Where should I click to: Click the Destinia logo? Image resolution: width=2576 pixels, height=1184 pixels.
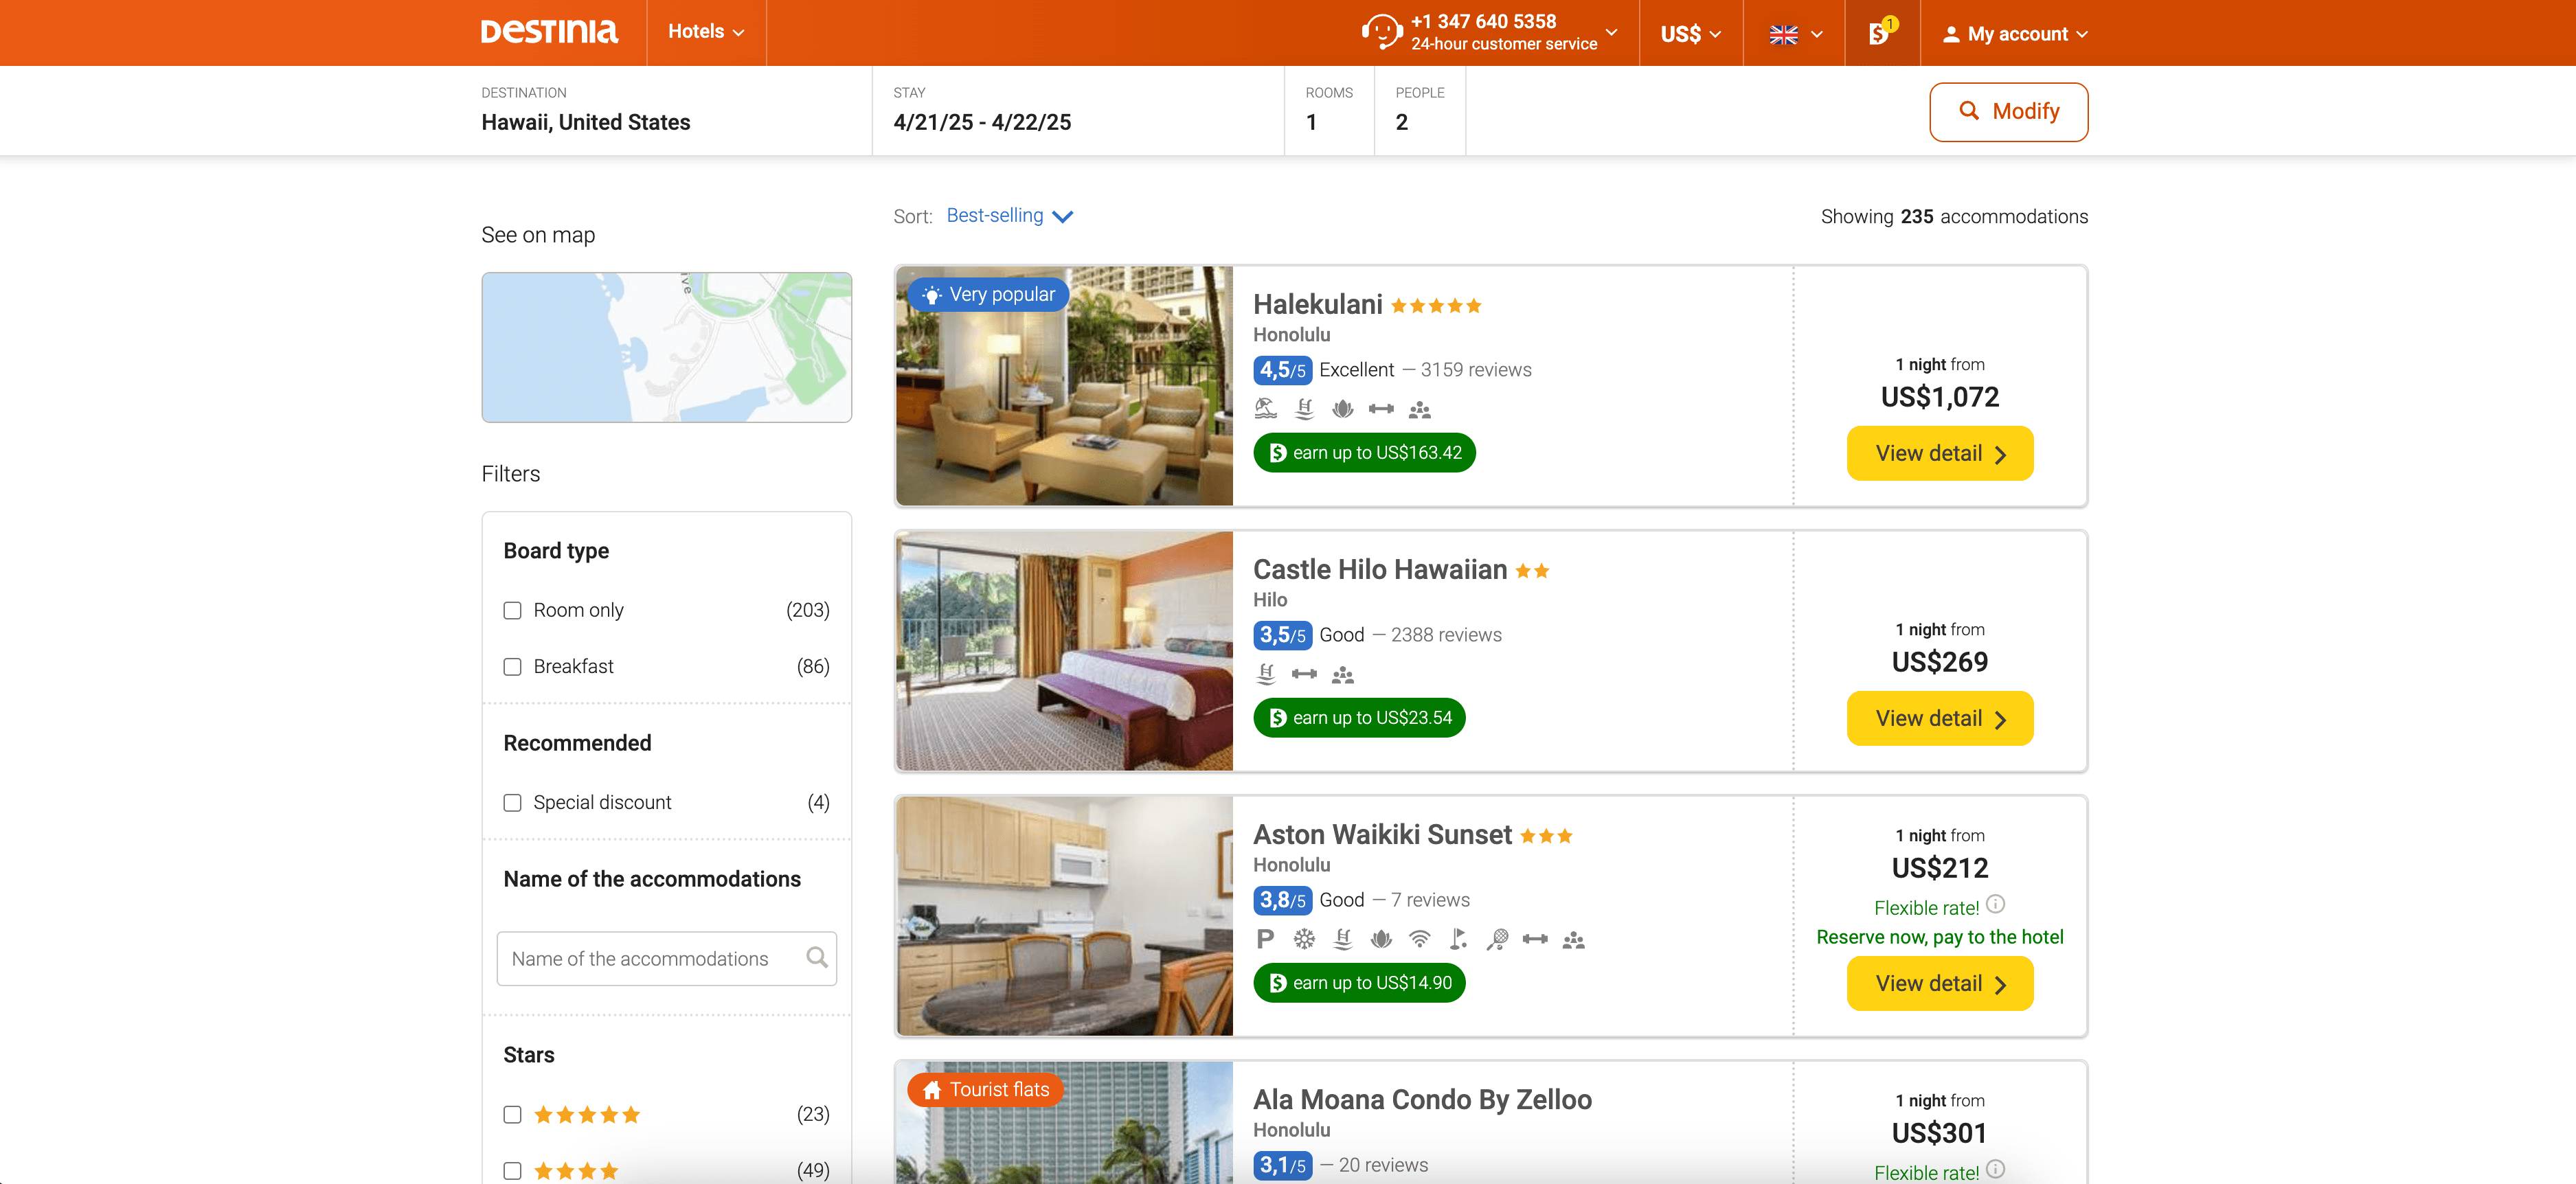point(549,32)
